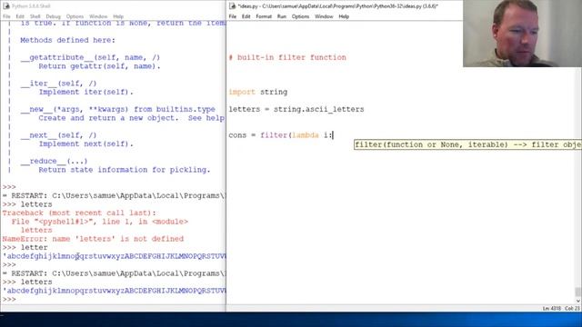Click the '# built-in filter function' comment line
The height and width of the screenshot is (327, 582).
(x=287, y=57)
